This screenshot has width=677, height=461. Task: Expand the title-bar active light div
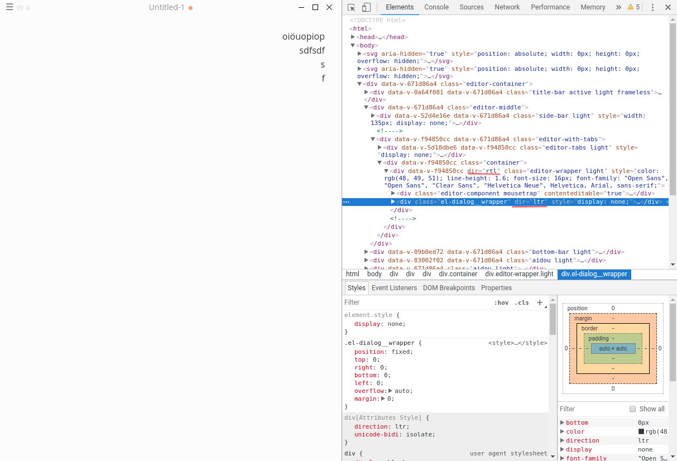click(367, 92)
